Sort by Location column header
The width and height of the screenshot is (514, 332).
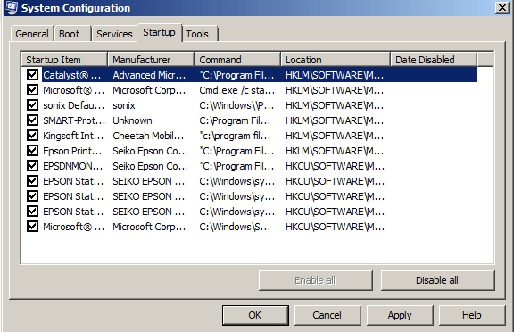tap(336, 60)
